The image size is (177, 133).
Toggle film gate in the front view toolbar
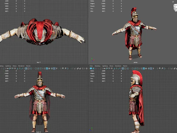pyautogui.click(x=28, y=68)
